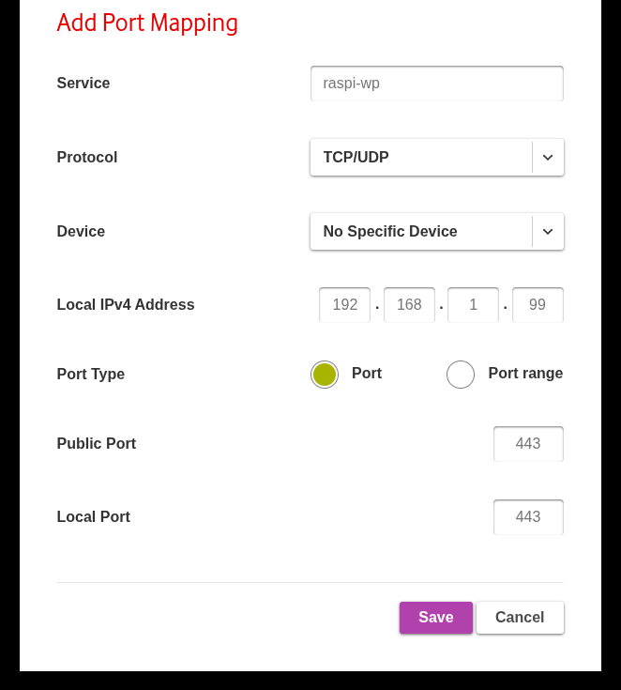Viewport: 621px width, 690px height.
Task: Open the Device selection dropdown
Action: coord(421,231)
